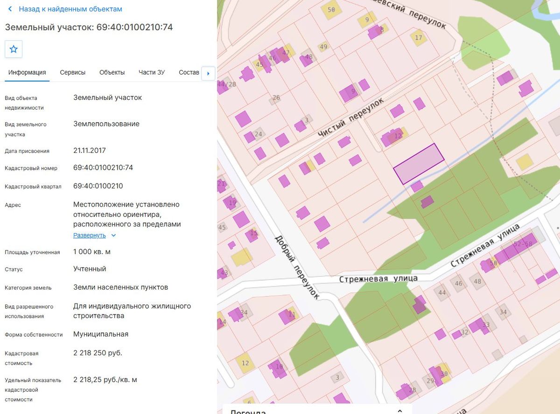Viewport: 560px width, 414px height.
Task: Select the highlighted purple parcel on map
Action: point(419,164)
